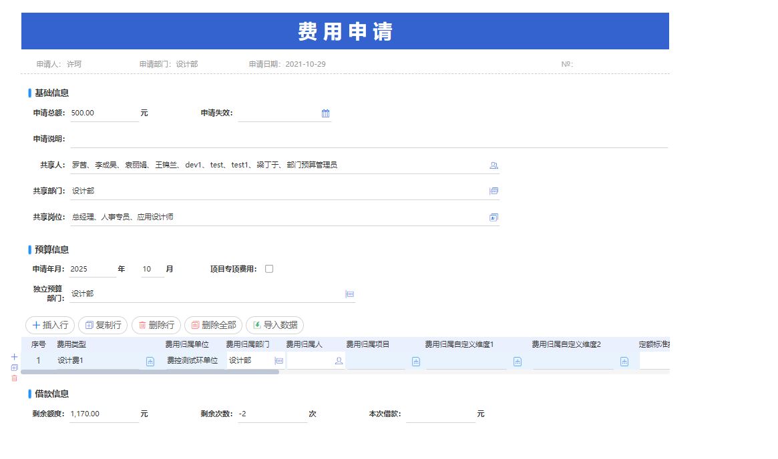Open the person selector for 共享人

click(x=494, y=165)
